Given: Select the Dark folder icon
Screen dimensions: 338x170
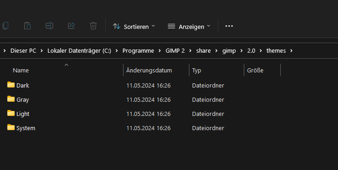Looking at the screenshot, I should 11,85.
